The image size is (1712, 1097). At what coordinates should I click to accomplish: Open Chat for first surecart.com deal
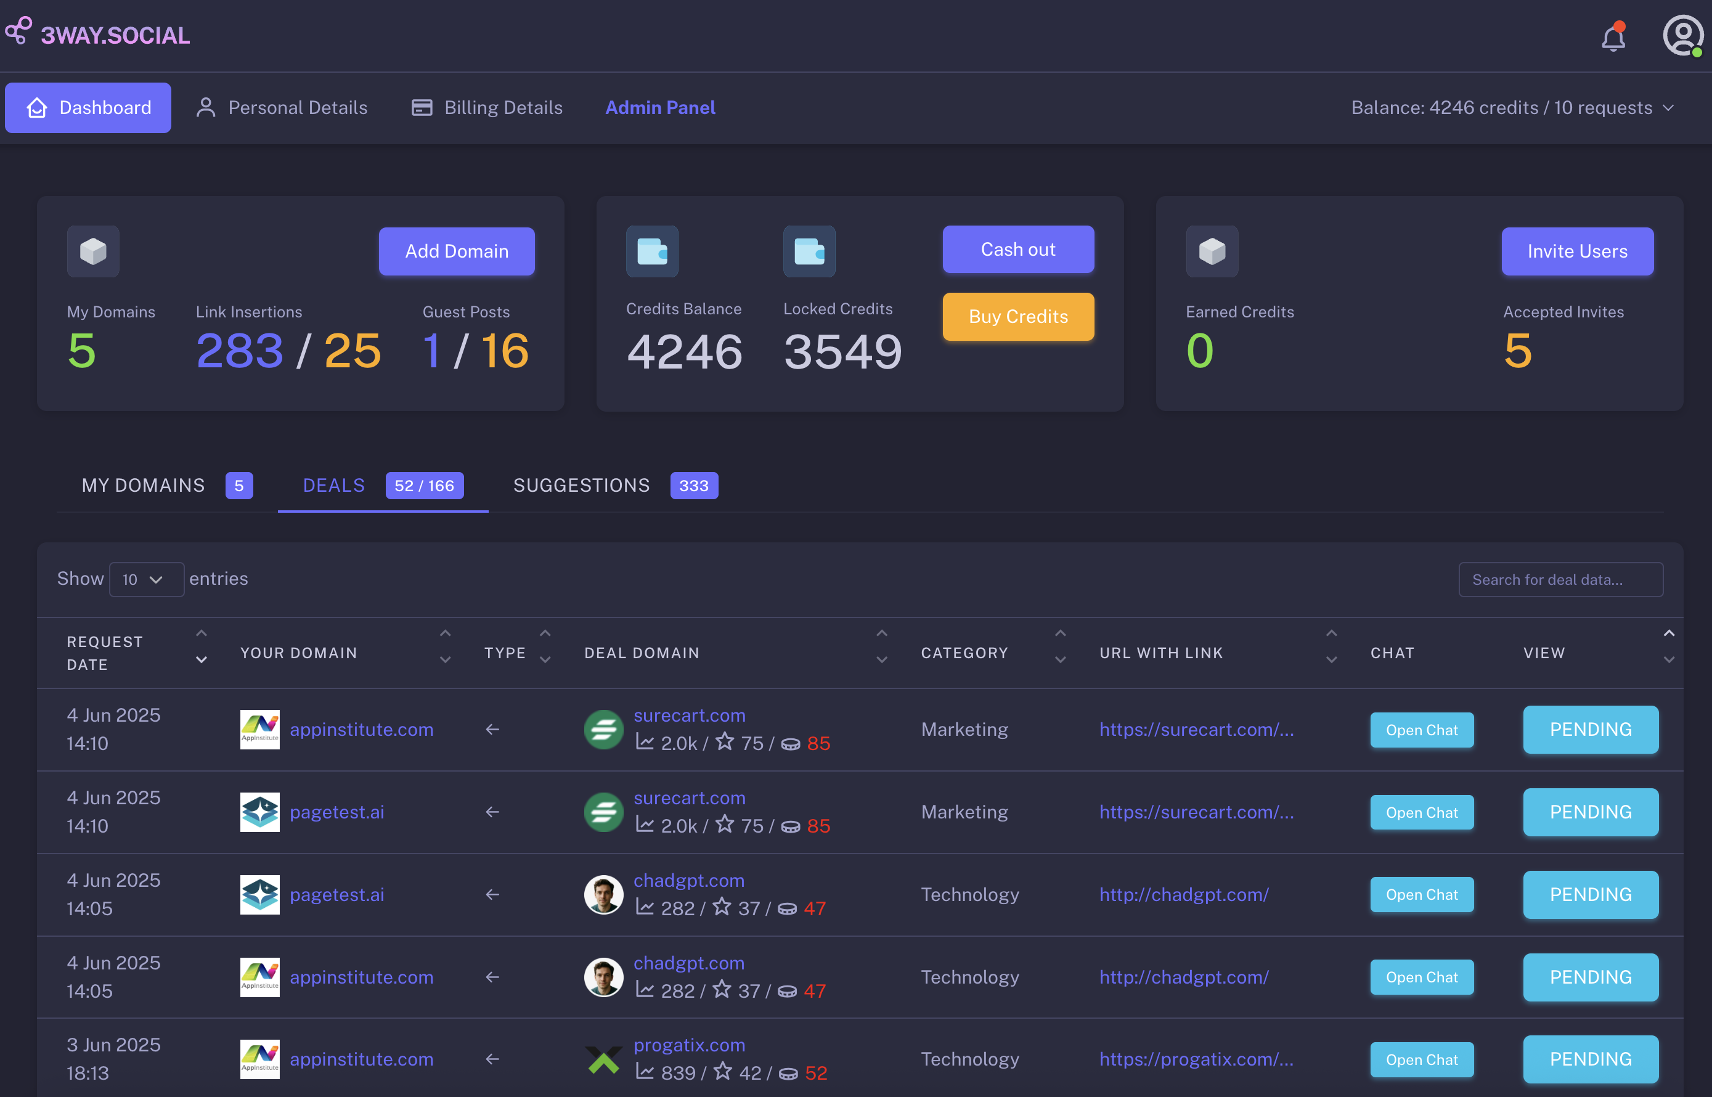[x=1422, y=730]
